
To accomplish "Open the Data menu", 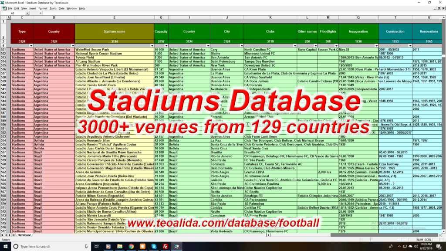I will pyautogui.click(x=62, y=7).
